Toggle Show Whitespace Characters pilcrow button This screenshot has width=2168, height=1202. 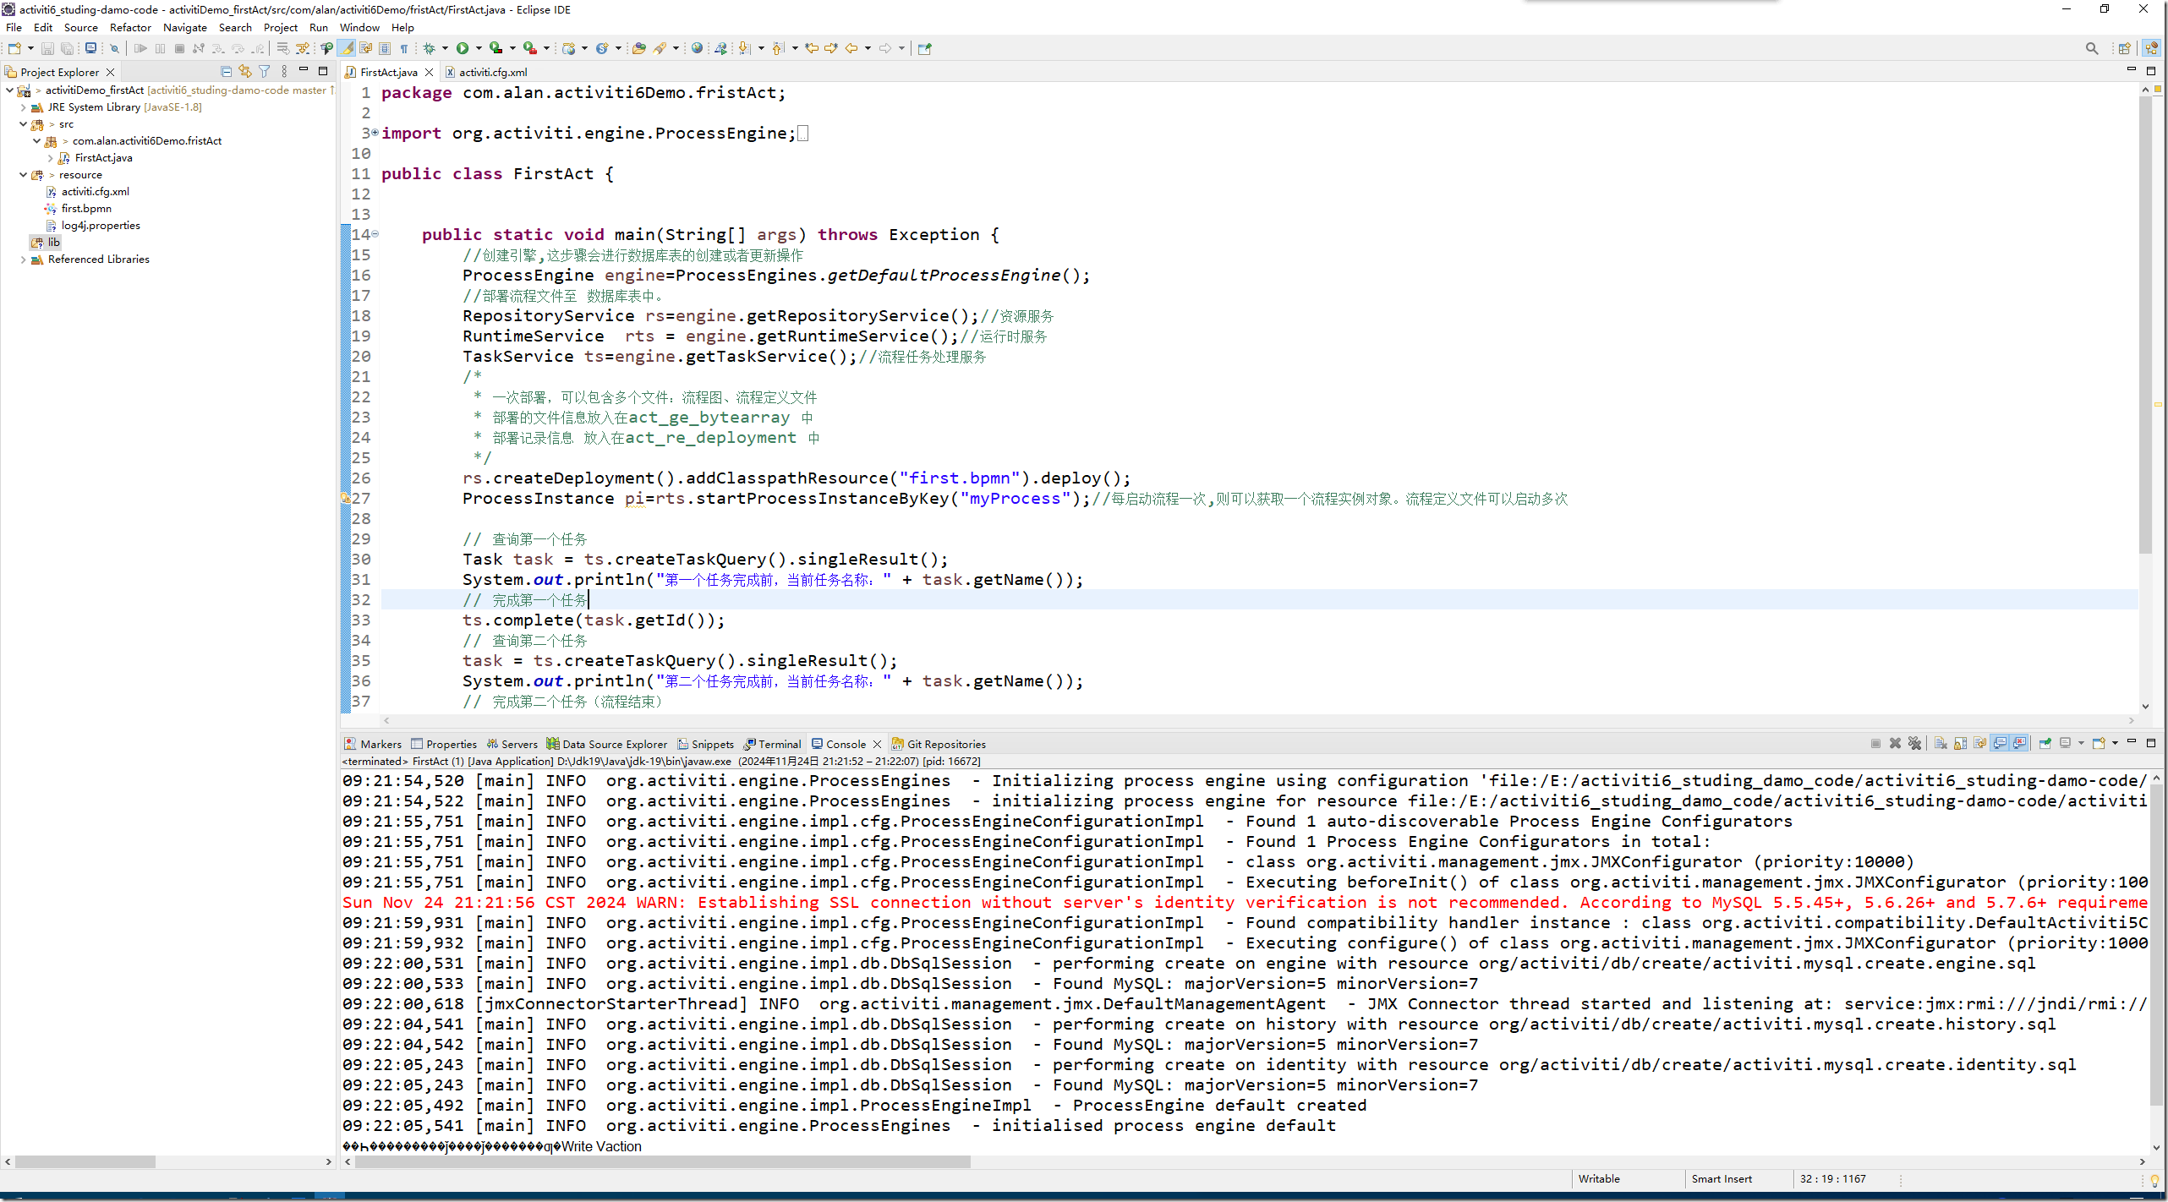[x=404, y=48]
